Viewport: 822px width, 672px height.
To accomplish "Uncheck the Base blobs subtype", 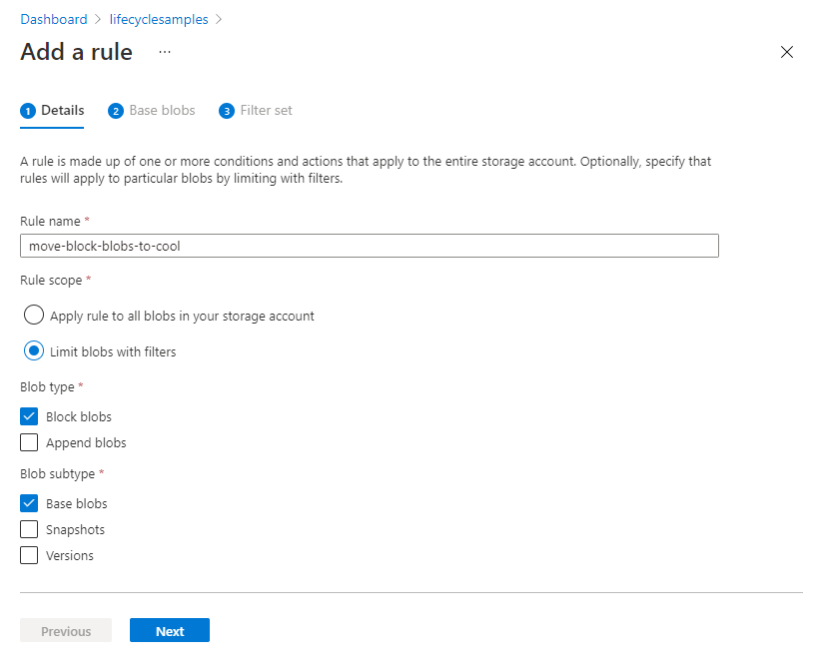I will (29, 503).
